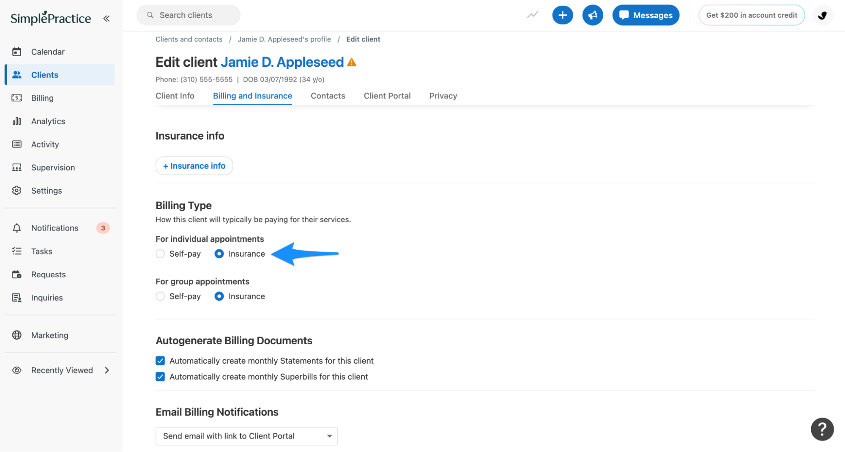Viewport: 845px width, 452px height.
Task: Click the Jamie D. Appleseed name link
Action: click(x=282, y=62)
